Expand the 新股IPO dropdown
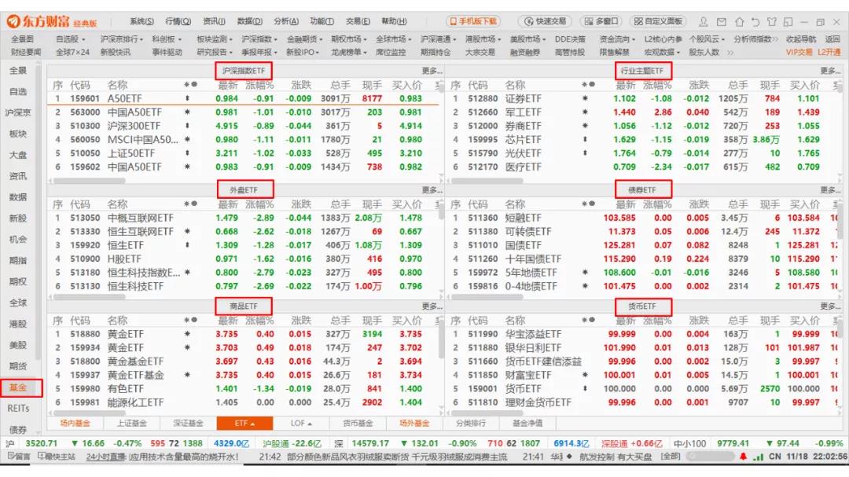The image size is (849, 477). [x=303, y=52]
